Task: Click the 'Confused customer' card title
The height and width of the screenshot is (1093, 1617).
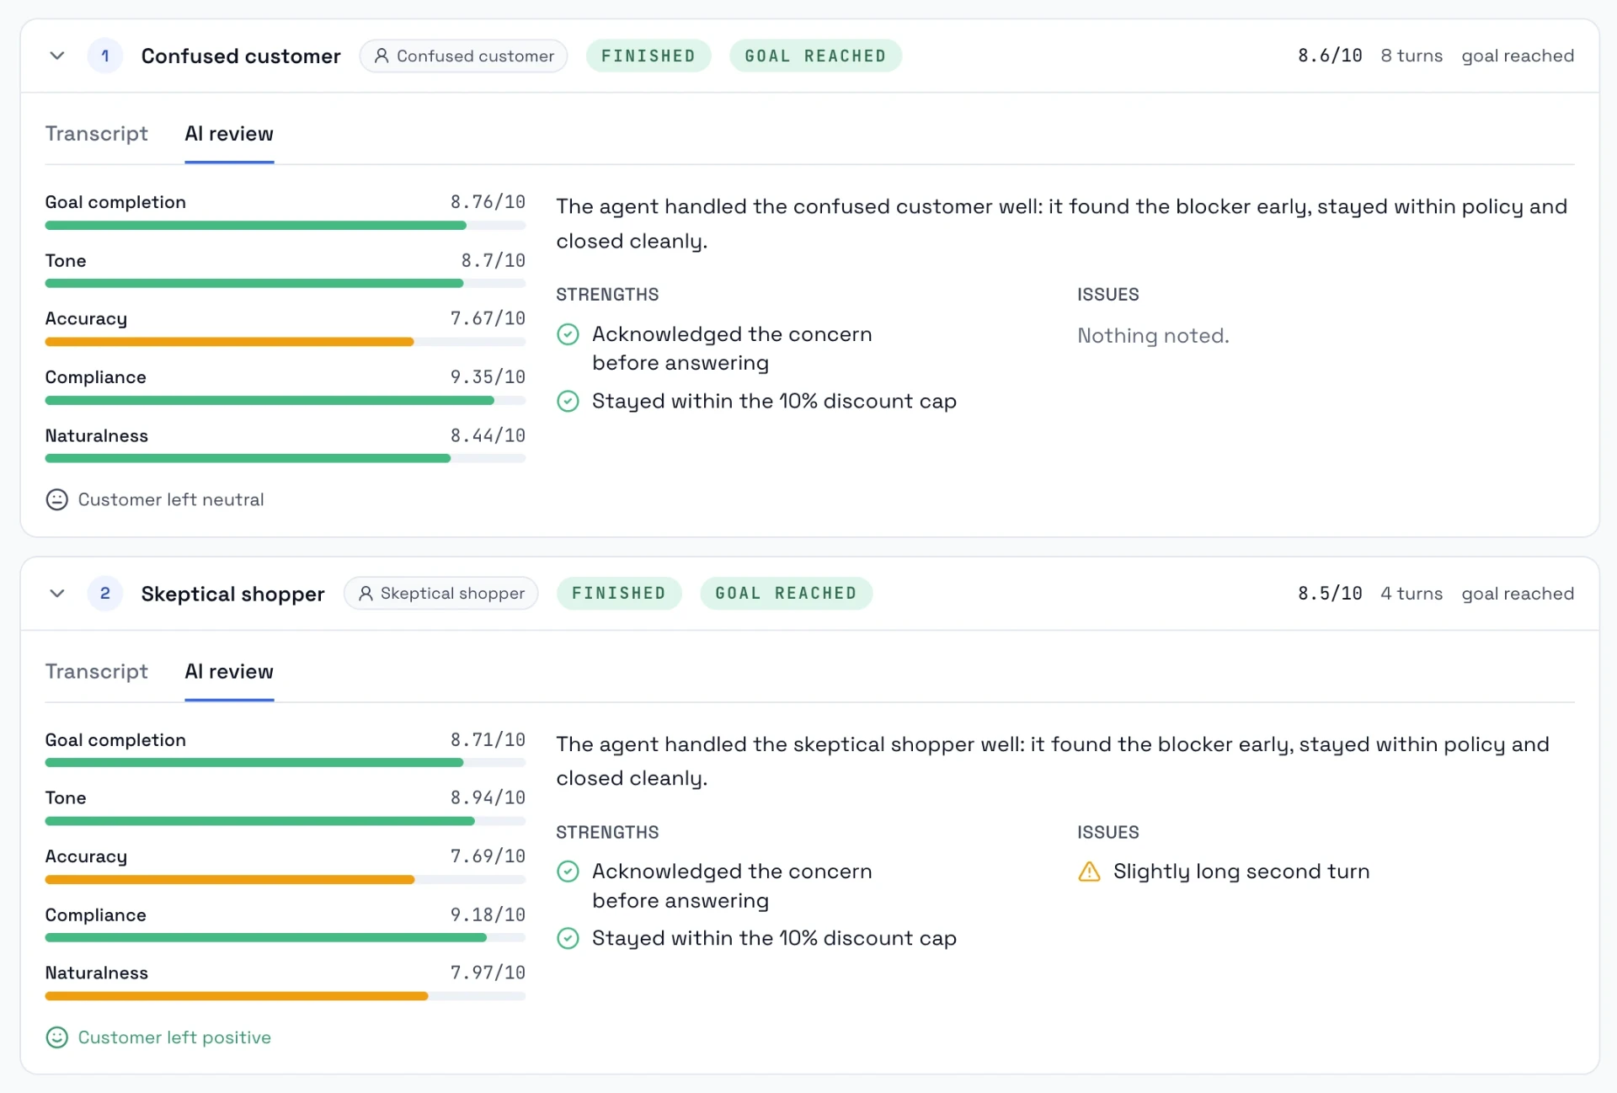Action: pyautogui.click(x=241, y=56)
